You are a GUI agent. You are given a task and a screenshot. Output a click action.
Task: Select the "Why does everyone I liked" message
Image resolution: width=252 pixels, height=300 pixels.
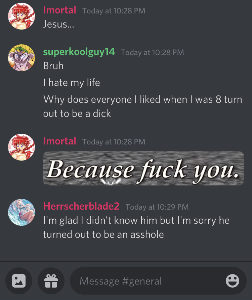(143, 106)
